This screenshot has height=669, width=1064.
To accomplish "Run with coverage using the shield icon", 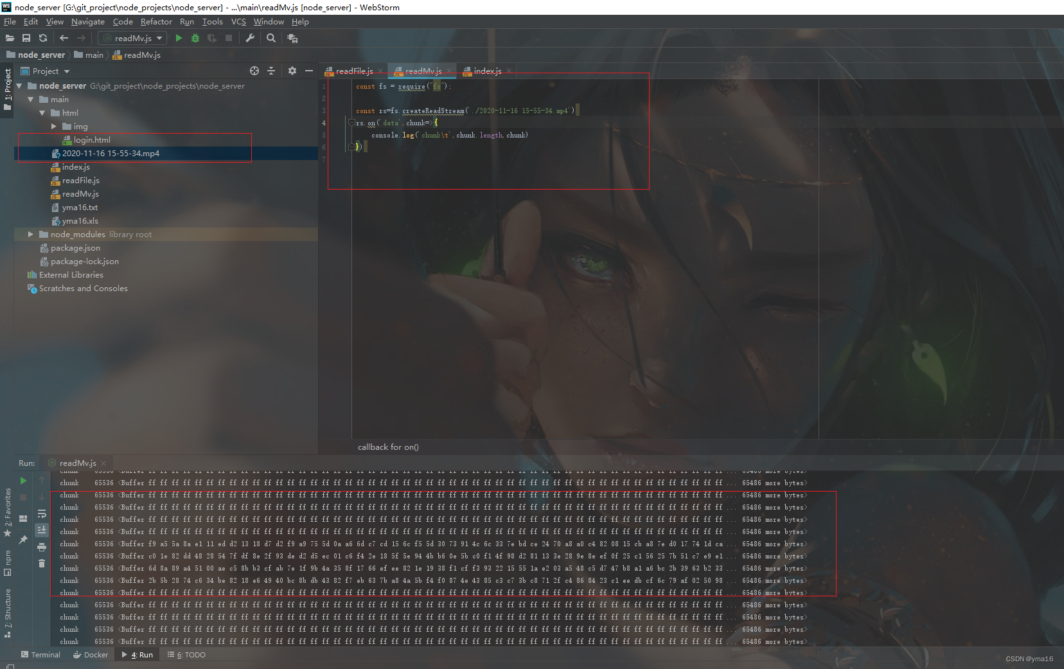I will click(x=212, y=39).
